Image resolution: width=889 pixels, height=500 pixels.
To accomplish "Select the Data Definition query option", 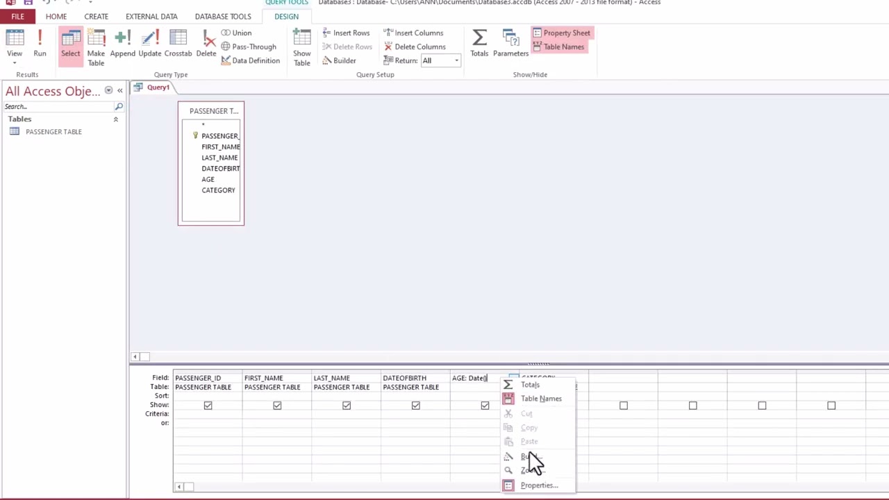I will 251,60.
